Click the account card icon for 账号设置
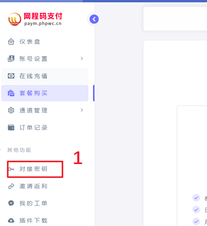Screen dimensions: 207x226 point(11,59)
